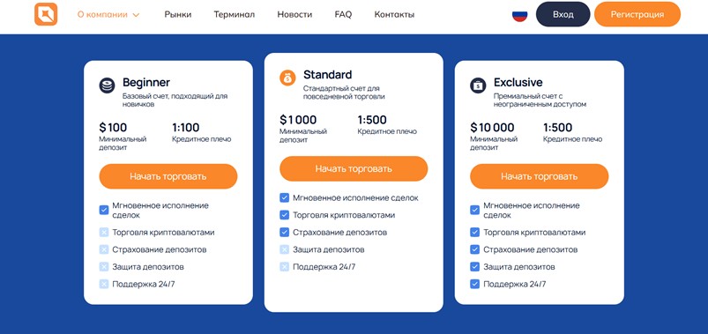The image size is (708, 334).
Task: Select the Russian flag language icon
Action: pyautogui.click(x=519, y=14)
